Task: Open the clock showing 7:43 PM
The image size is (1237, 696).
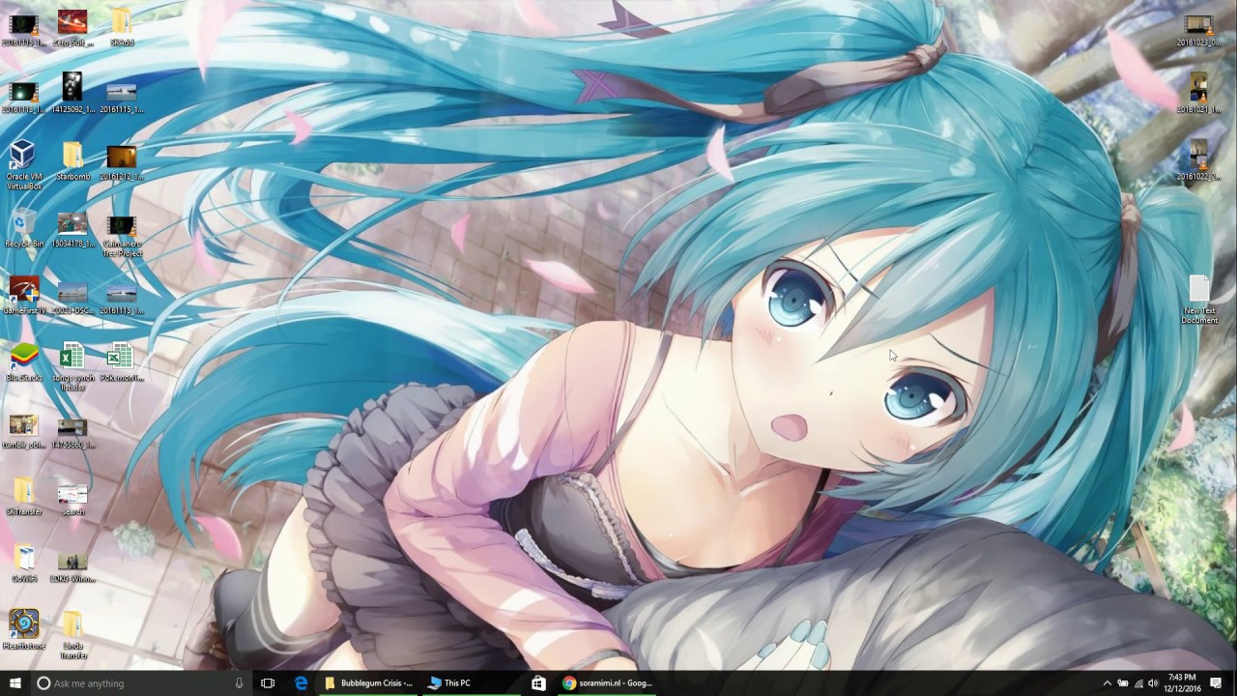Action: point(1182,682)
